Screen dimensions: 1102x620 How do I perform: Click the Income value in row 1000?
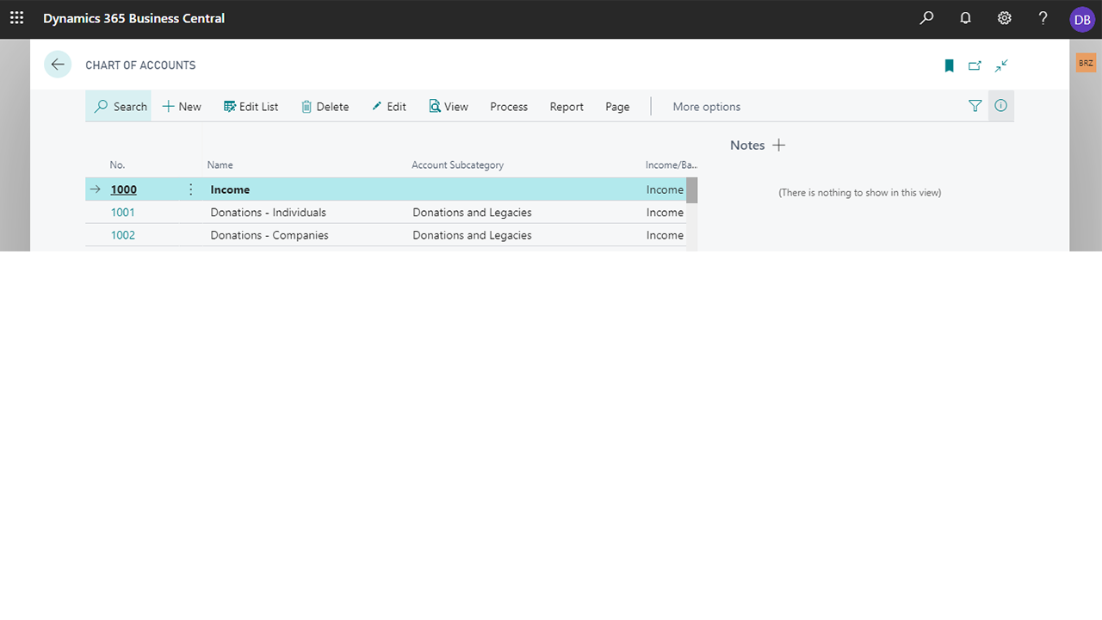666,189
